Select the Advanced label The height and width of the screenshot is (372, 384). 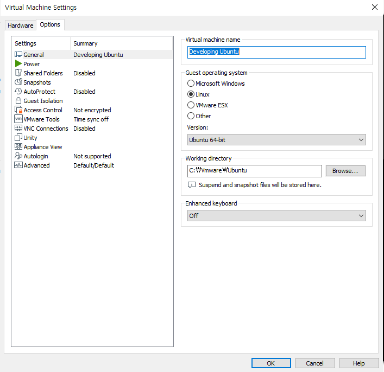(36, 165)
